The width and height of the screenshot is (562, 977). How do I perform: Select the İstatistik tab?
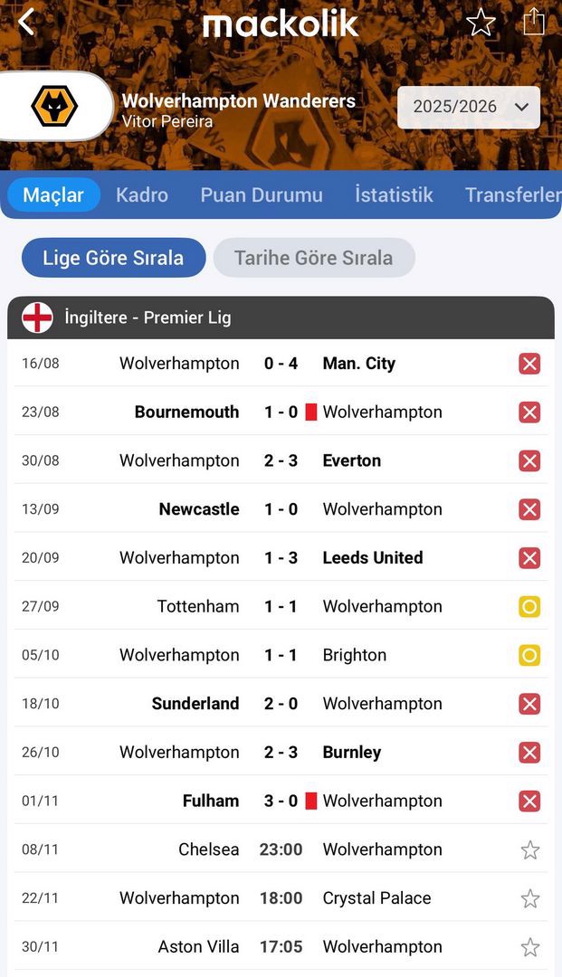point(394,194)
